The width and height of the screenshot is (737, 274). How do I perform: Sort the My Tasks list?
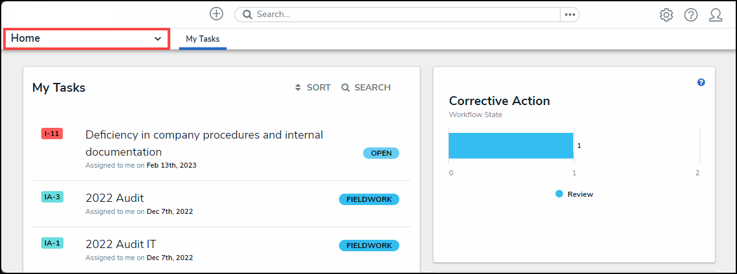click(x=313, y=88)
